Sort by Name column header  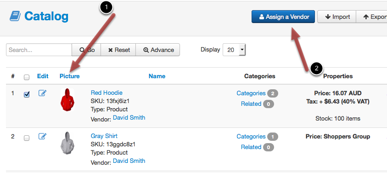pos(157,76)
